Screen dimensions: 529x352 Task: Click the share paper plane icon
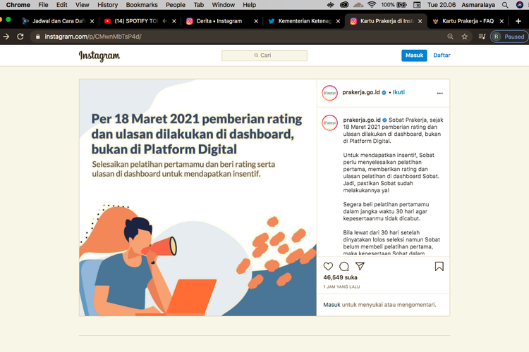[x=360, y=267]
